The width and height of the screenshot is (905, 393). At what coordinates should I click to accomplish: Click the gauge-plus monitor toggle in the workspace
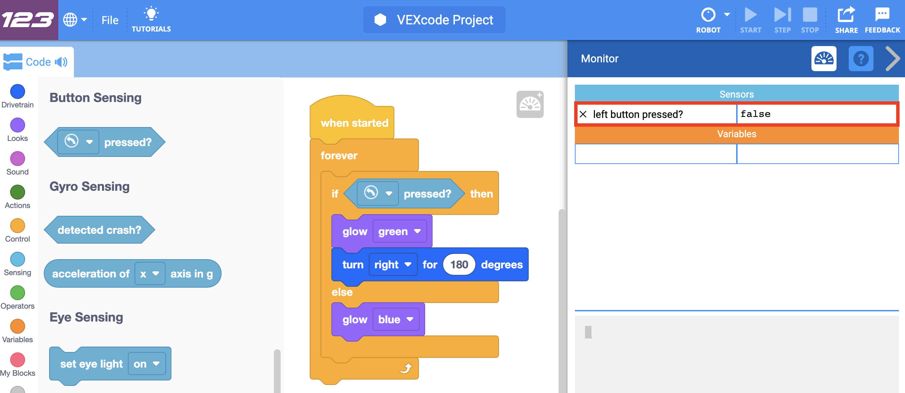(x=530, y=104)
